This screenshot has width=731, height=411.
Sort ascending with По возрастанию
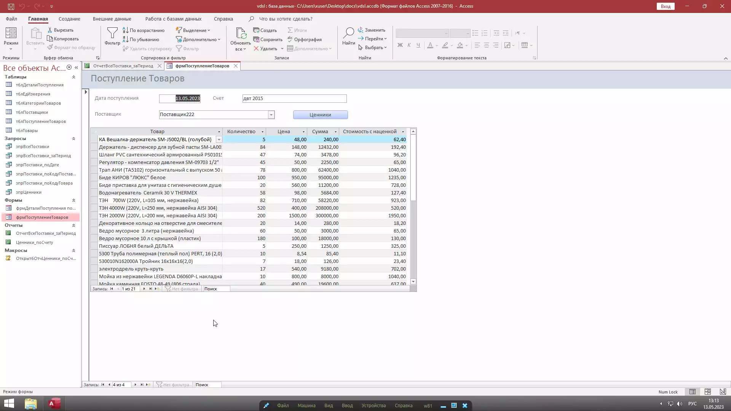point(144,30)
